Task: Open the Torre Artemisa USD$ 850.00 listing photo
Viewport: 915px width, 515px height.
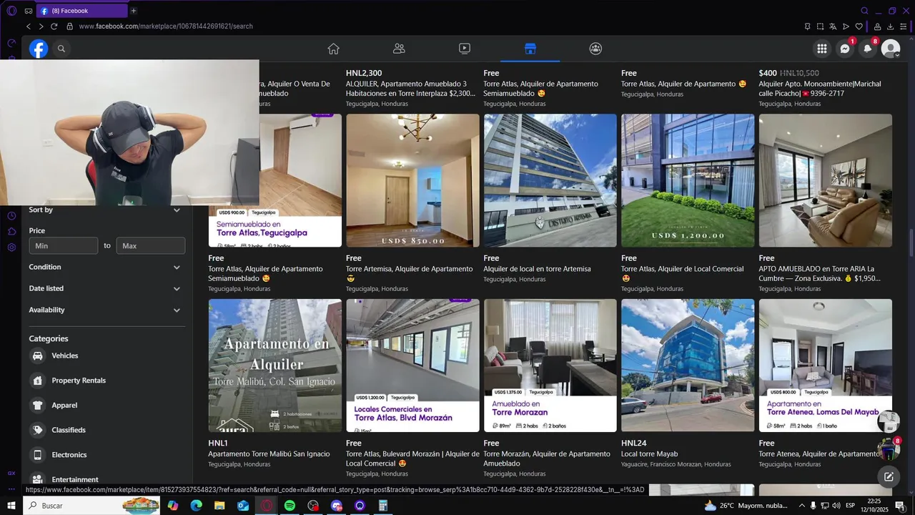Action: click(x=412, y=180)
